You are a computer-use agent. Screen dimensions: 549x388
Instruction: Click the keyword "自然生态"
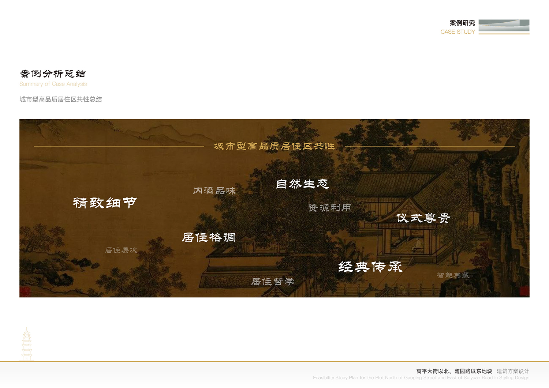pyautogui.click(x=302, y=184)
